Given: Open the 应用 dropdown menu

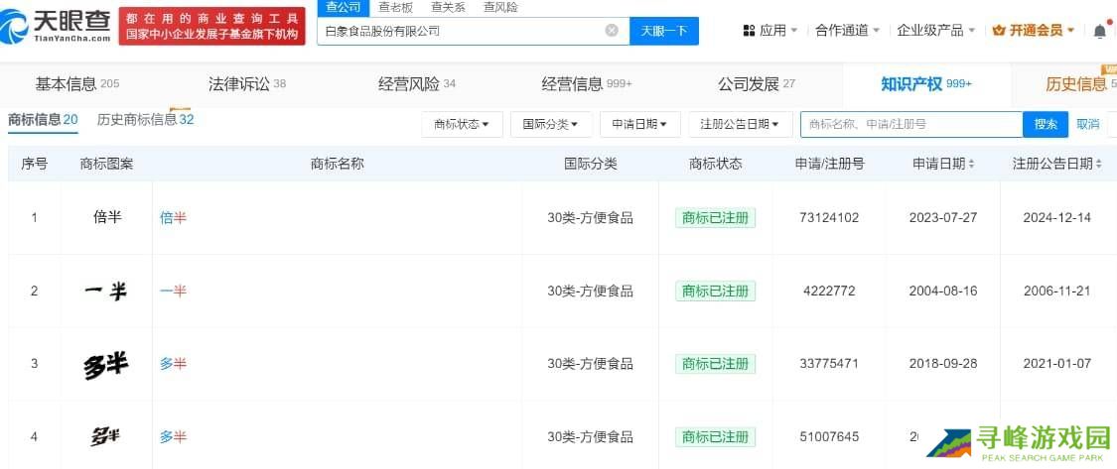Looking at the screenshot, I should (777, 30).
